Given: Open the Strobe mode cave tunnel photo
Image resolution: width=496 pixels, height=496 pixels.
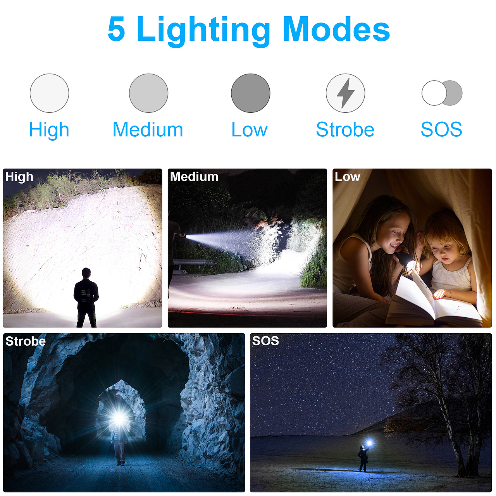Looking at the screenshot, I should pos(124,413).
